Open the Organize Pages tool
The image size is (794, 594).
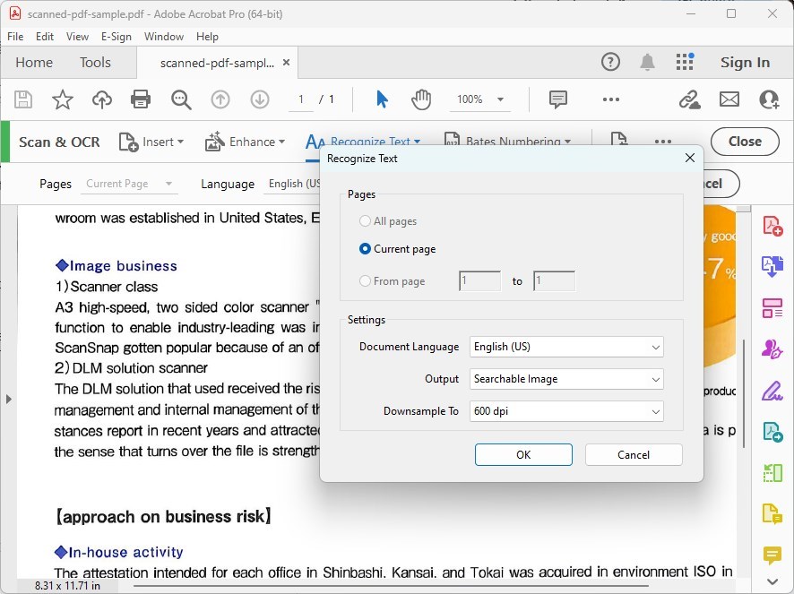(x=772, y=306)
